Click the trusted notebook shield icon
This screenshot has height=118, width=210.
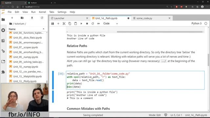(x=166, y=115)
